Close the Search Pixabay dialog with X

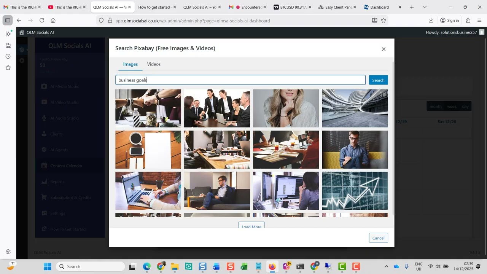384,49
